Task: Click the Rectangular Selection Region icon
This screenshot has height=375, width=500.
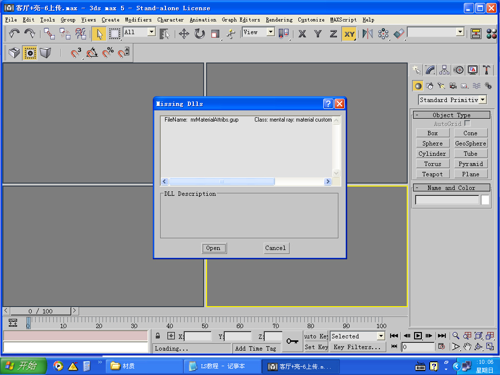Action: (114, 34)
